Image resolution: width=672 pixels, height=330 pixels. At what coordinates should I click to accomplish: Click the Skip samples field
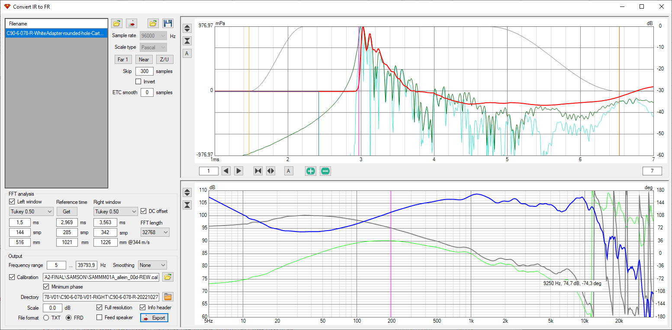[145, 71]
